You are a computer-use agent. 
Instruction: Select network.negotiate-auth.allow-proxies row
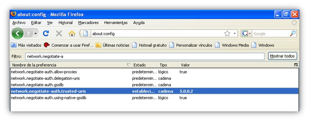[155, 72]
